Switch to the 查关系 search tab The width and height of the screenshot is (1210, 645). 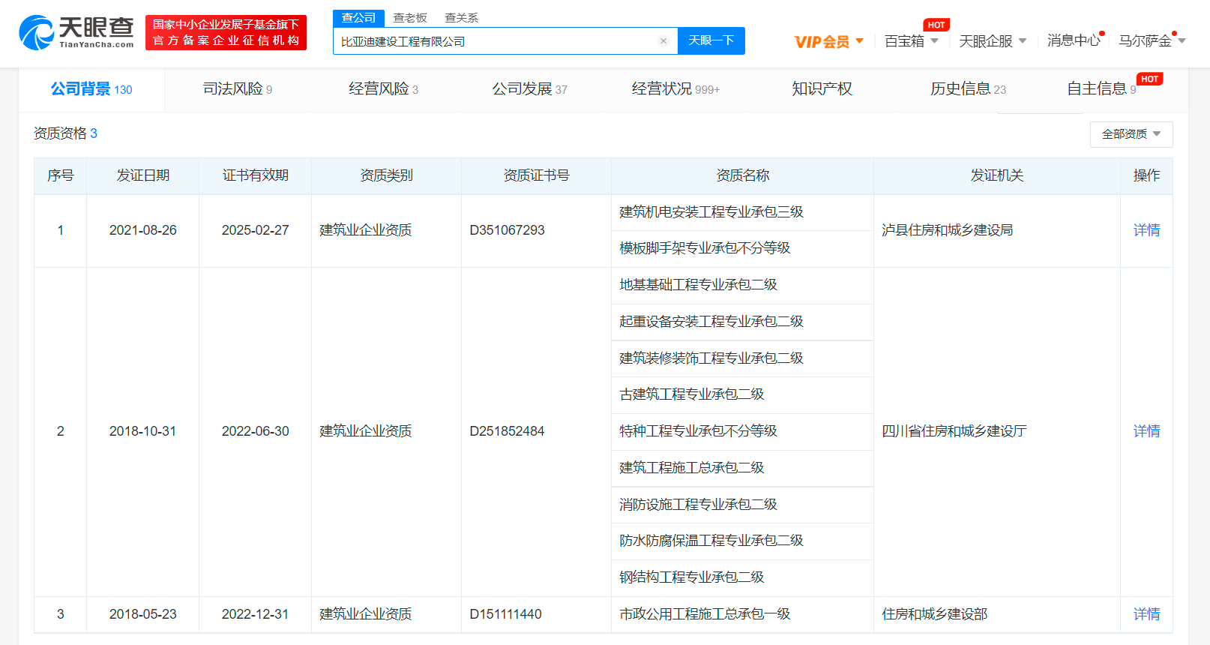461,17
